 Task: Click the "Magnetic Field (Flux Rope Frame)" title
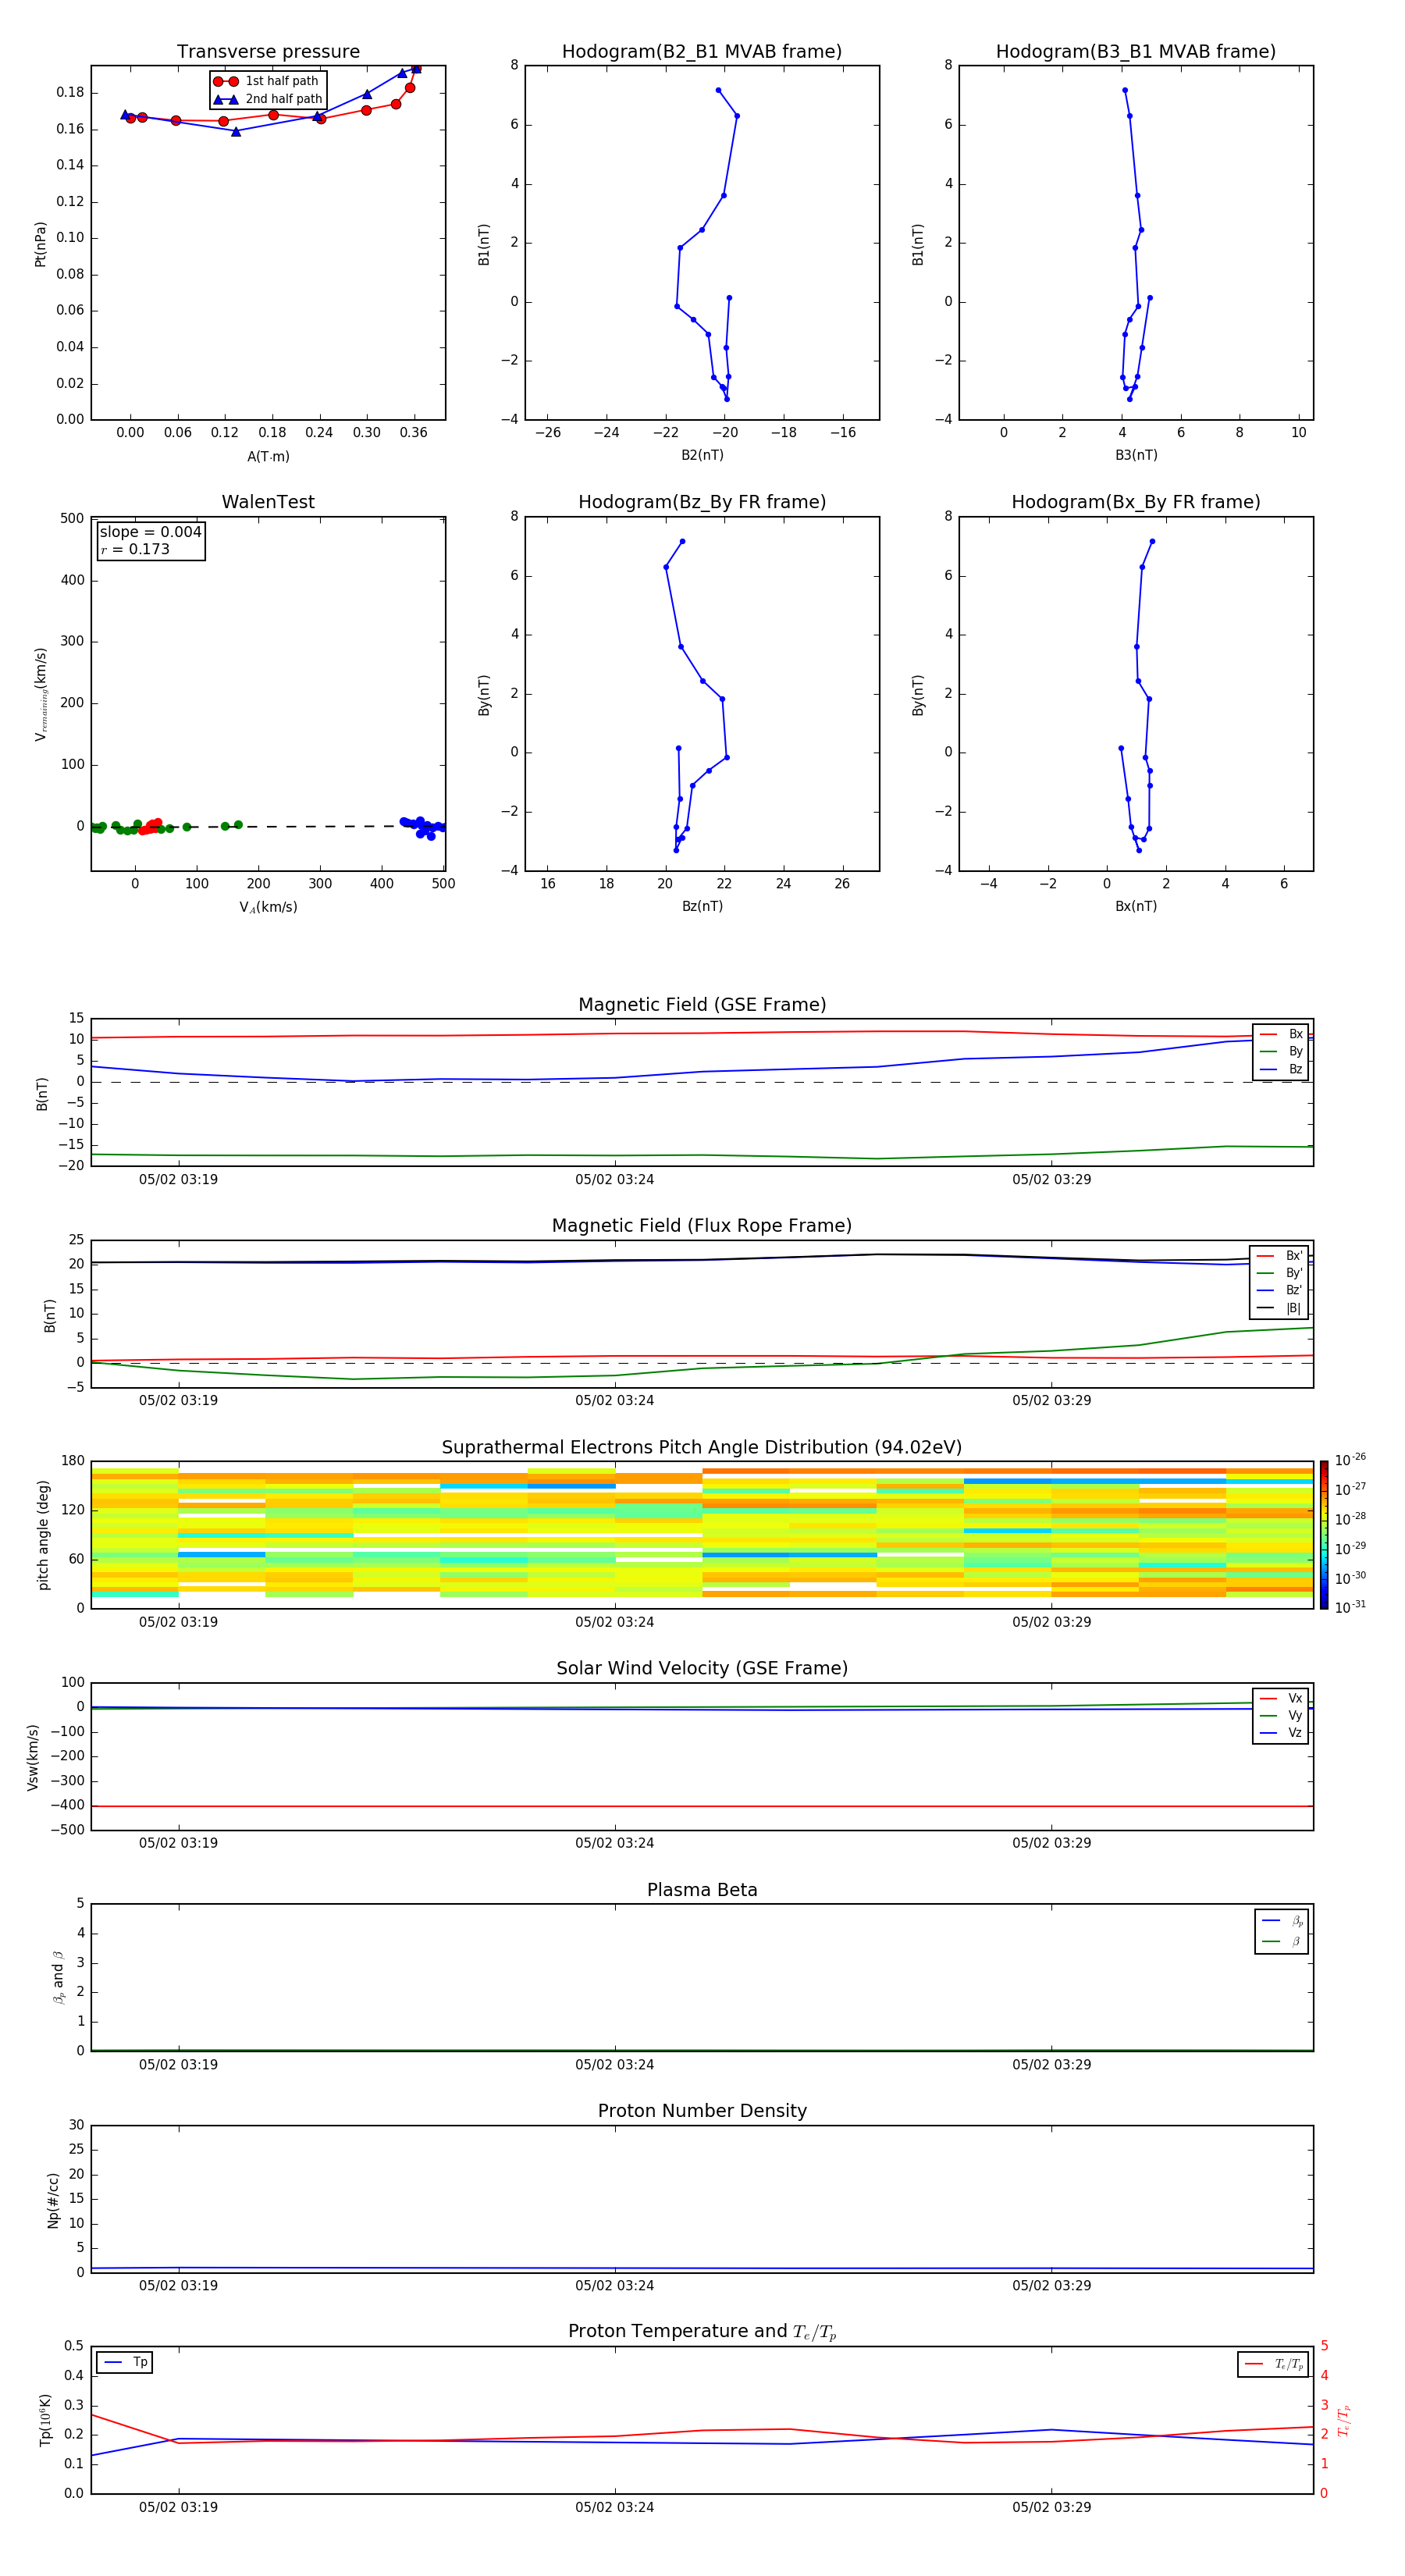pos(702,1226)
